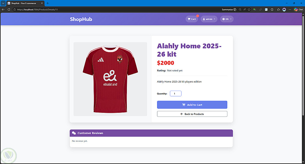
Task: Expand the tab actions chevron menu
Action: point(3,3)
